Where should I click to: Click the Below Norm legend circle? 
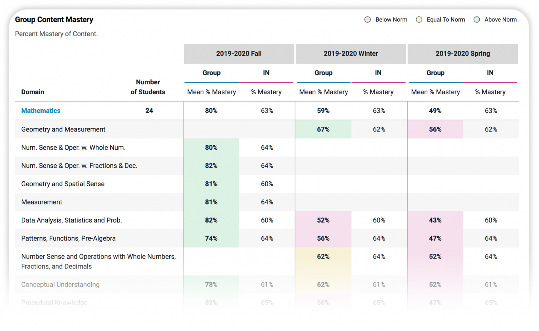tap(367, 20)
